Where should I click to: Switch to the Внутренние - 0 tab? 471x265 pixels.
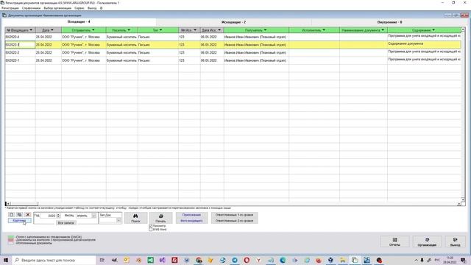click(389, 22)
